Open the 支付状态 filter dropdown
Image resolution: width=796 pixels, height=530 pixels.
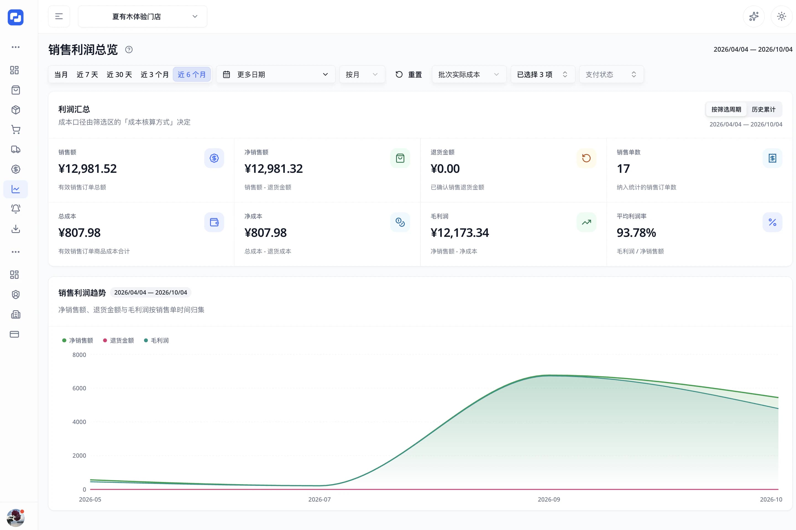coord(611,74)
